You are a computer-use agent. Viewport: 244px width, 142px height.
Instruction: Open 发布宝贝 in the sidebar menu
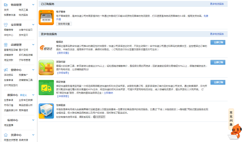[23, 35]
